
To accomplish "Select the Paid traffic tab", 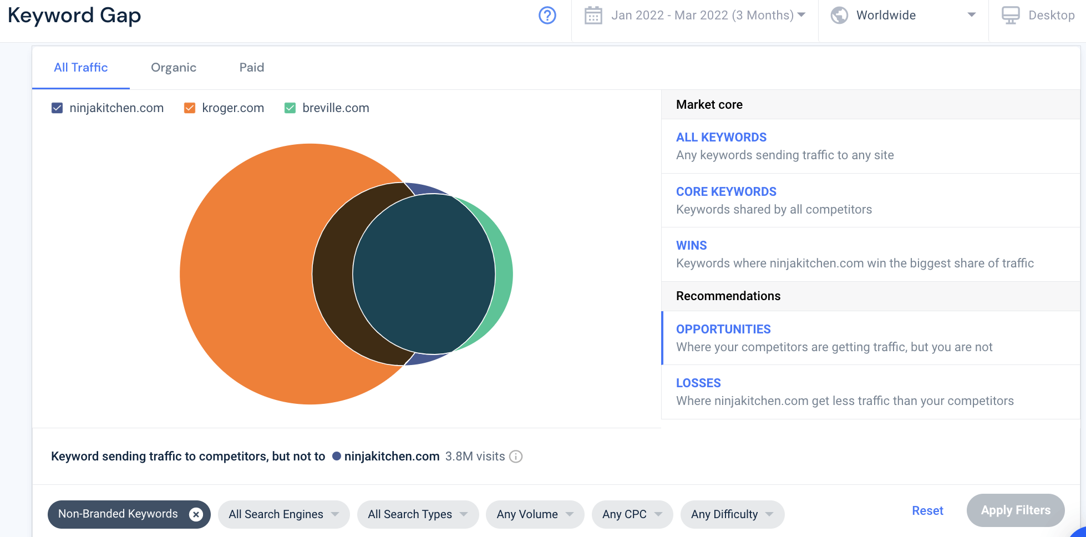I will pos(252,67).
